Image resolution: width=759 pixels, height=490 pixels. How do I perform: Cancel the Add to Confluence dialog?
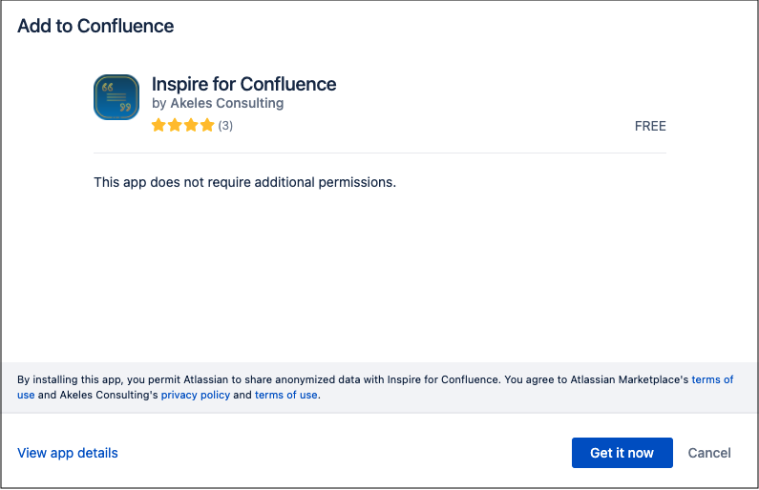coord(709,453)
